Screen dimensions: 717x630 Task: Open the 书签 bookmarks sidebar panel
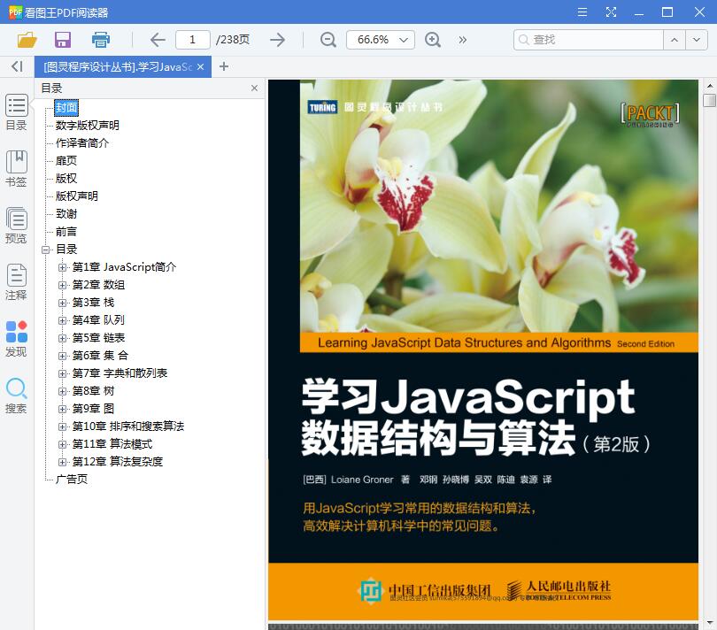[17, 169]
